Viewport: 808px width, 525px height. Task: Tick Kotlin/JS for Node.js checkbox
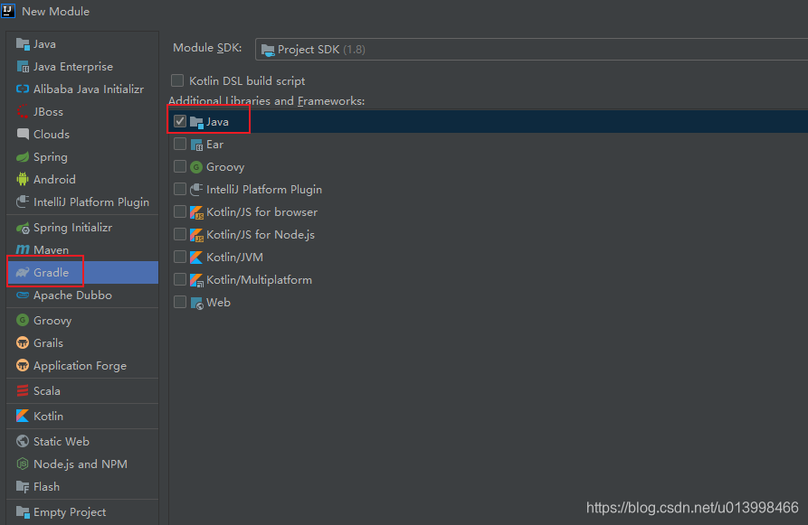180,234
